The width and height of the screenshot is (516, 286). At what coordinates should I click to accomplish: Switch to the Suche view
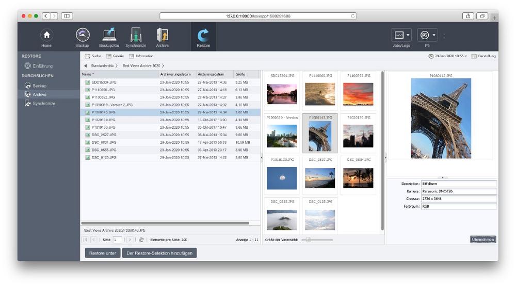pos(93,56)
